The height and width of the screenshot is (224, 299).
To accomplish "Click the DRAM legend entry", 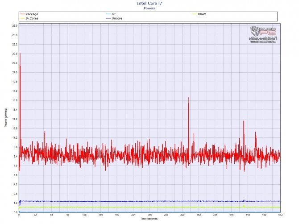I will pyautogui.click(x=199, y=14).
